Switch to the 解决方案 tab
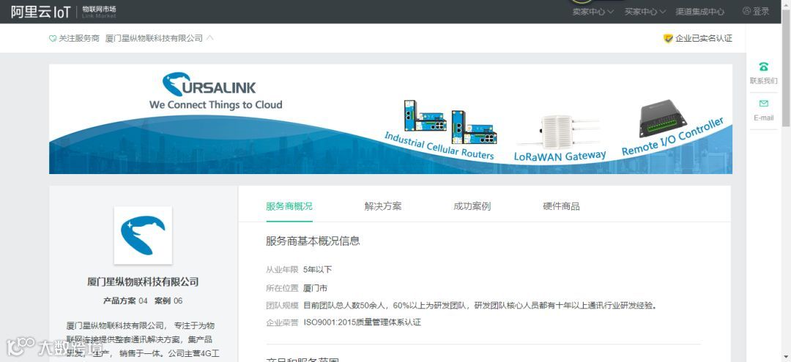 point(383,206)
